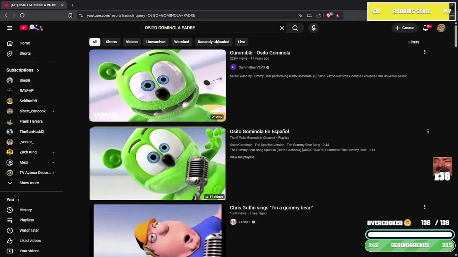458x257 pixels.
Task: Select the Shorts filter chip
Action: [111, 42]
